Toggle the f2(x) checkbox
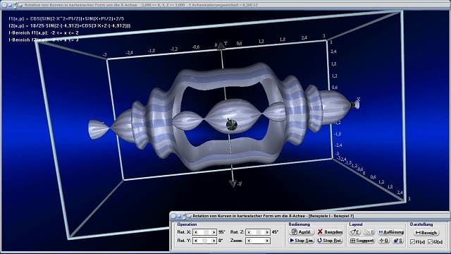 (x=431, y=242)
